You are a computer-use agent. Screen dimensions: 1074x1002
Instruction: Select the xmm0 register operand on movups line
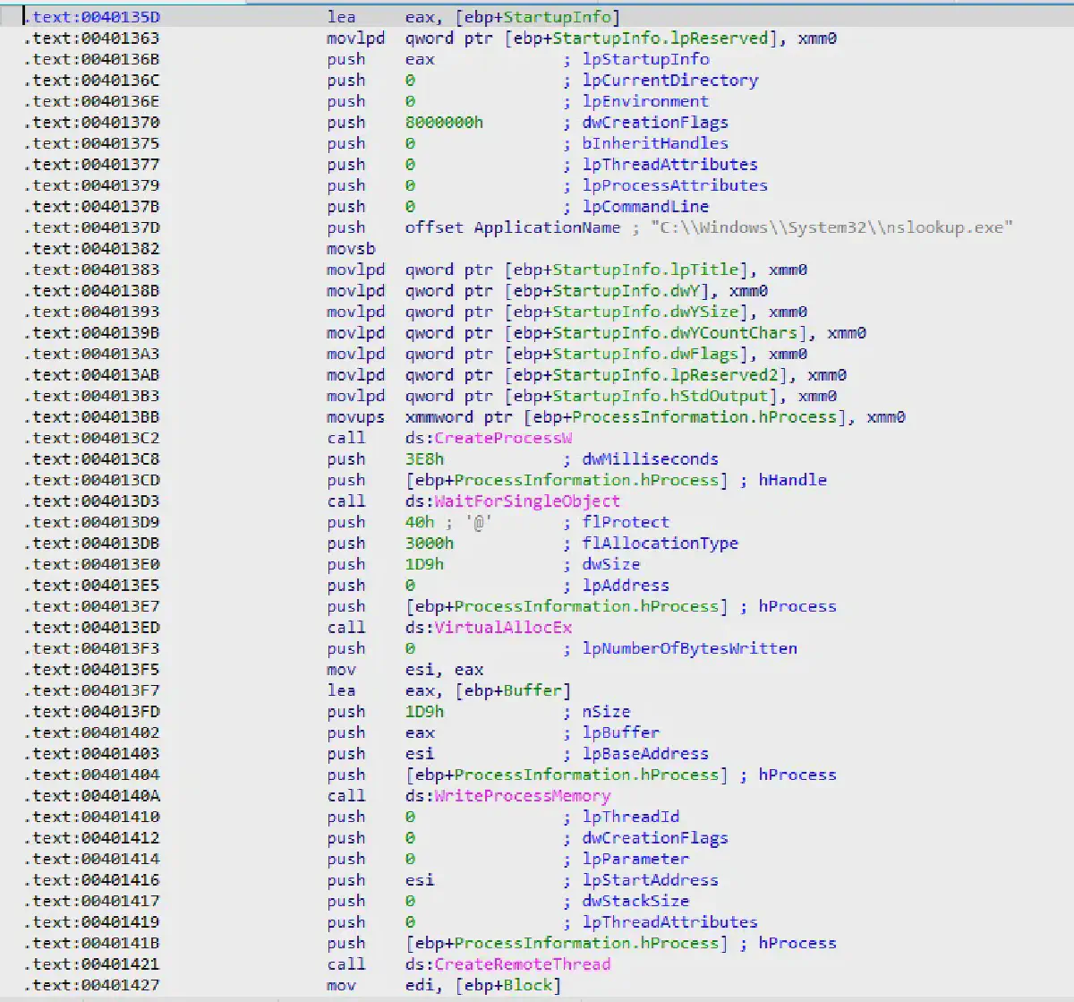pos(885,416)
